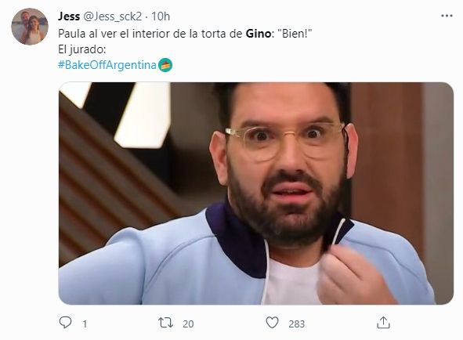The image size is (463, 340).
Task: Click the reply count 1
Action: click(x=85, y=324)
